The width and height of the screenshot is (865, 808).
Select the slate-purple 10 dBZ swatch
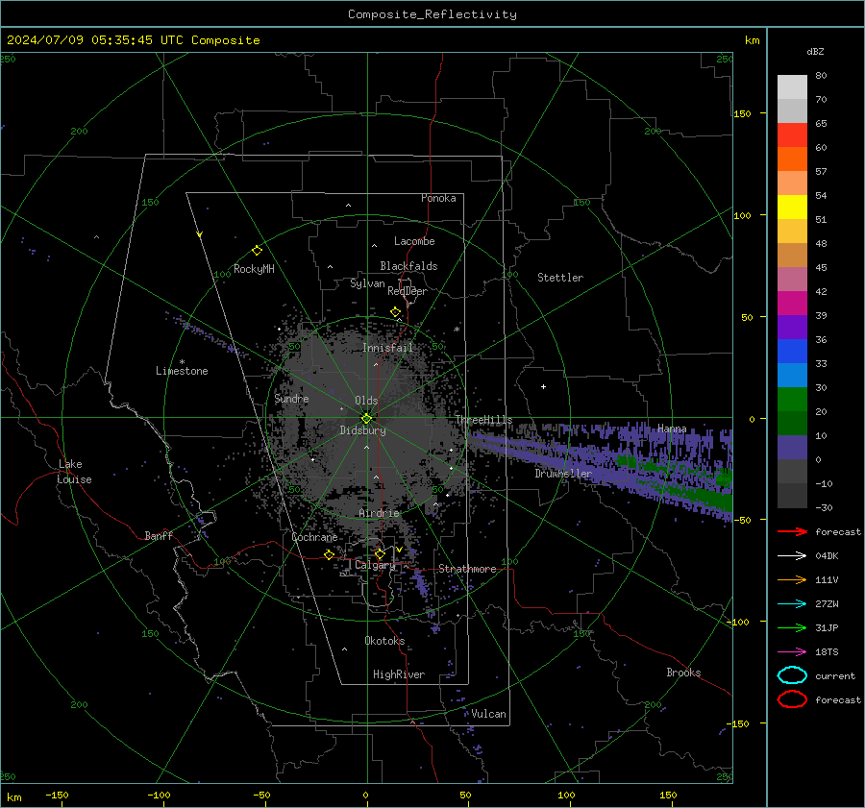tap(792, 448)
